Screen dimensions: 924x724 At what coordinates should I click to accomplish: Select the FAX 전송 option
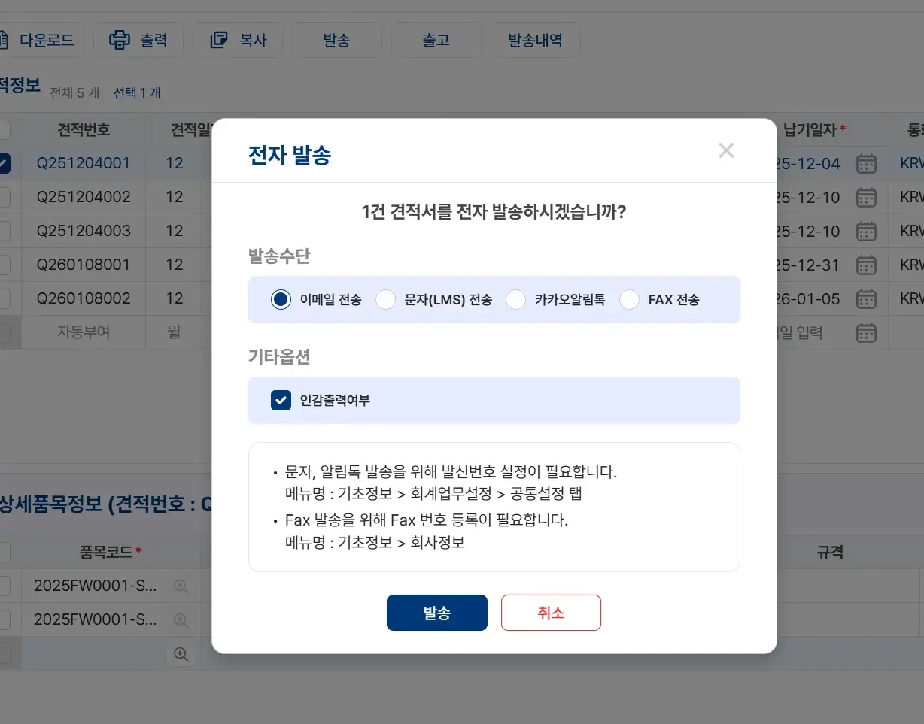pos(629,298)
